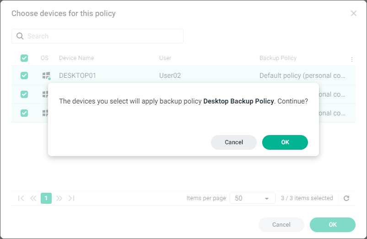367x239 pixels.
Task: Open the column options kebab menu
Action: [351, 59]
